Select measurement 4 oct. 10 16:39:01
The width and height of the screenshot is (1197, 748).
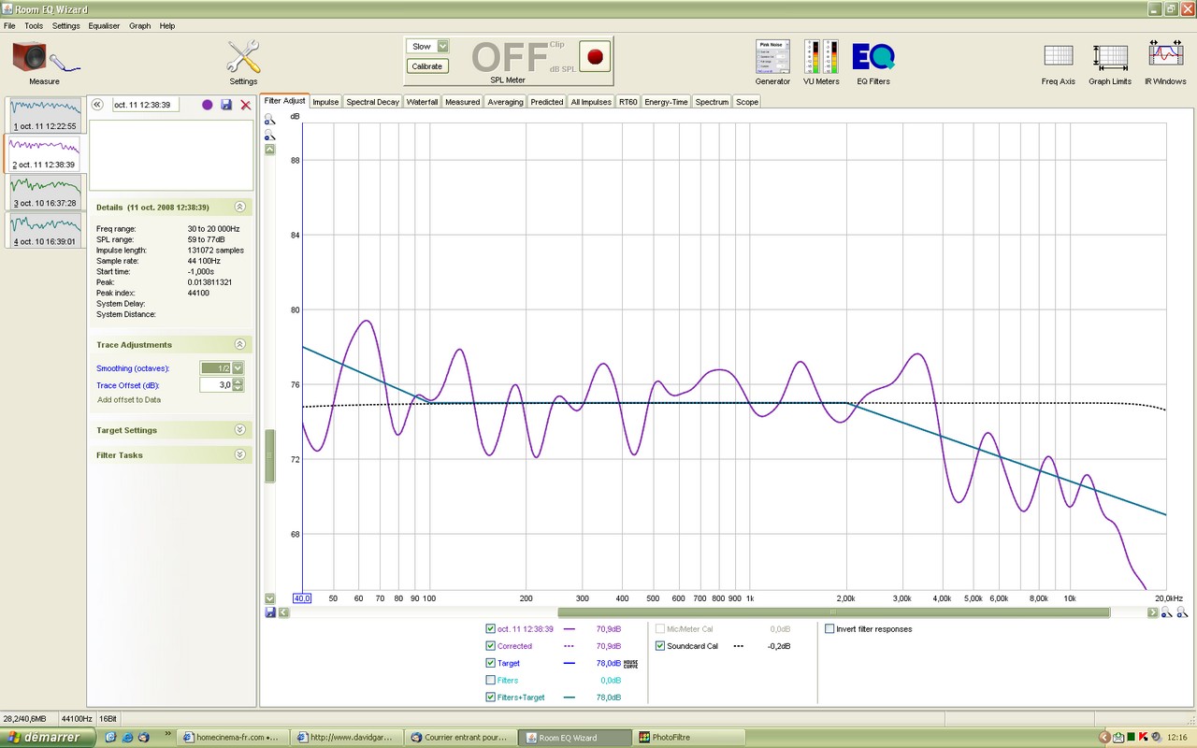[44, 230]
